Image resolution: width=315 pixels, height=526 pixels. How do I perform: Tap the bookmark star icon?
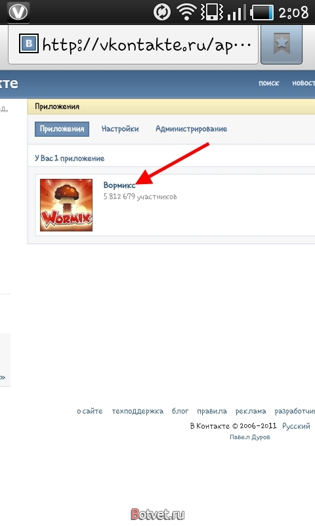(x=281, y=44)
